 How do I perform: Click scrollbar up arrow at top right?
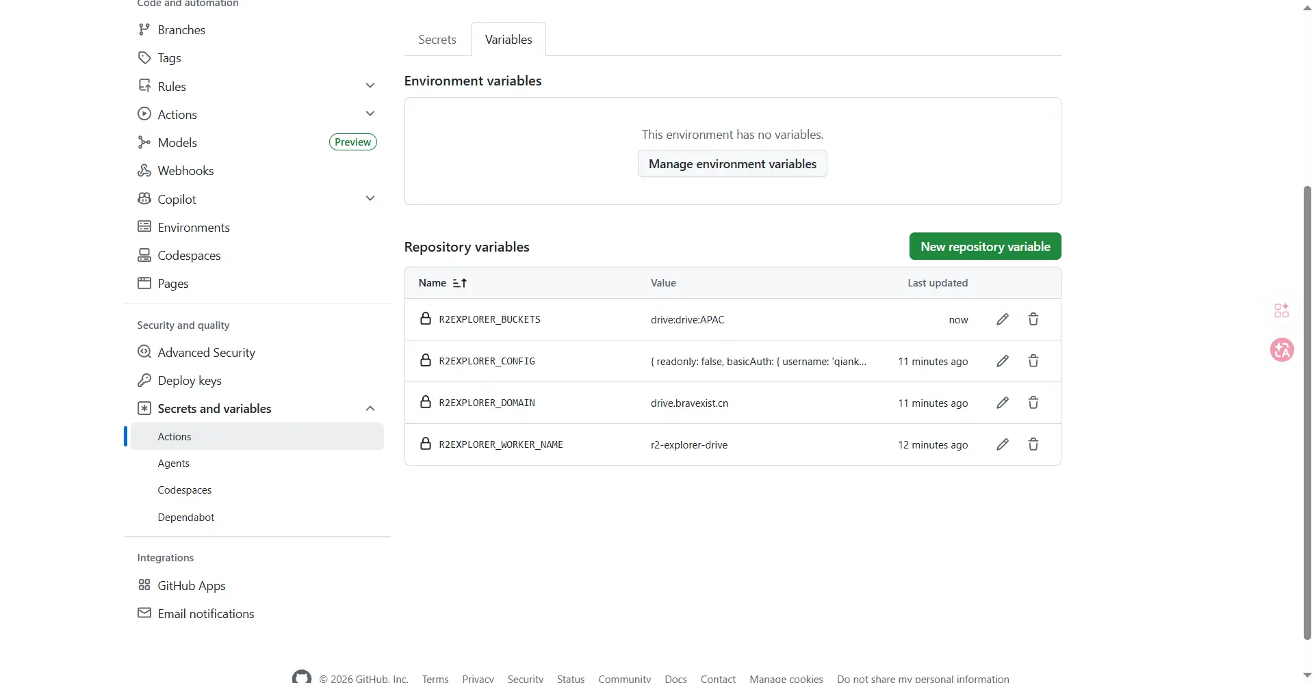click(x=1307, y=8)
